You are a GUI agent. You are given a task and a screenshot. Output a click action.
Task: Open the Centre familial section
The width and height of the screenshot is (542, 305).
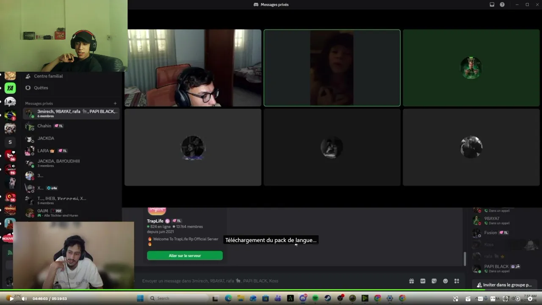tap(72, 76)
